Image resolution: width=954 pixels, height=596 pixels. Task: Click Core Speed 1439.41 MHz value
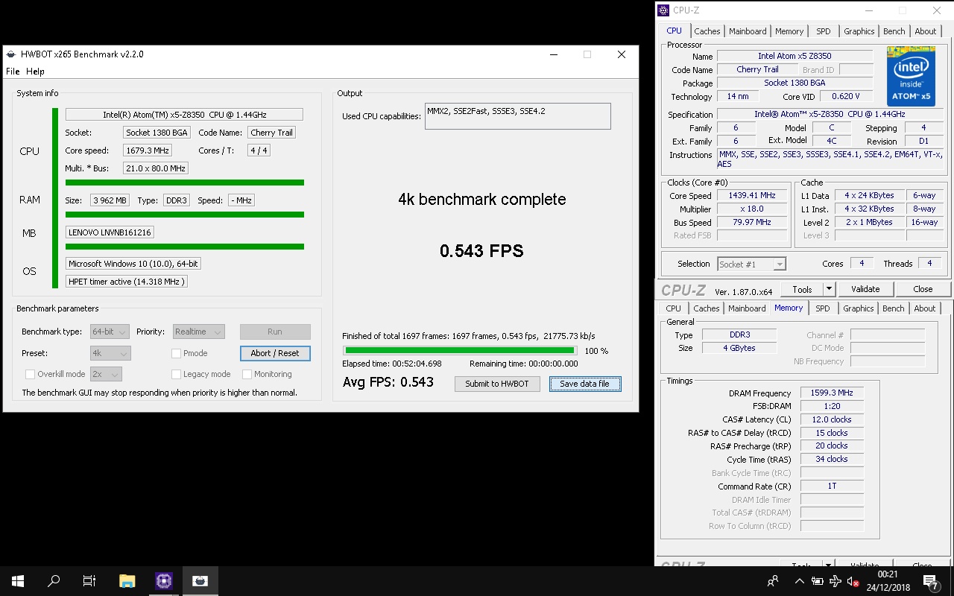coord(752,195)
